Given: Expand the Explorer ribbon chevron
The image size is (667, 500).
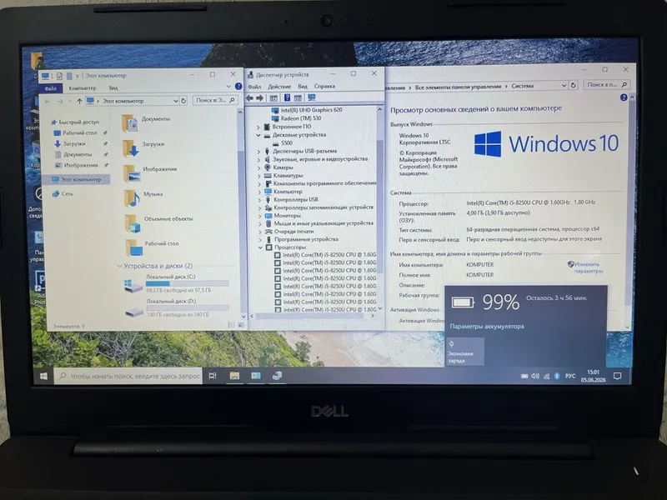Looking at the screenshot, I should (228, 87).
